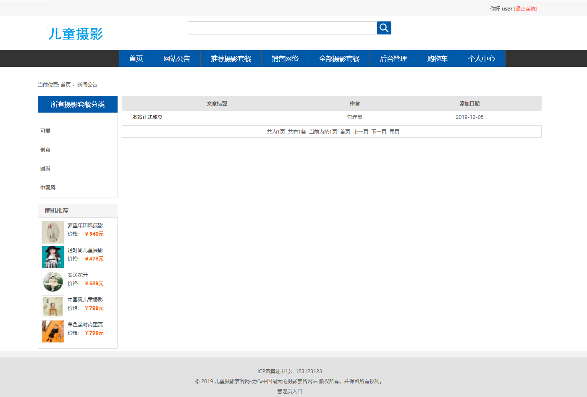Select the 中国风 category
Image resolution: width=587 pixels, height=397 pixels.
pos(47,187)
